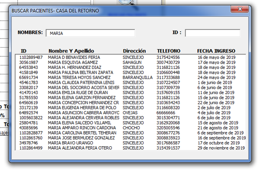Click ID 1005603822 in the list

(x=31, y=118)
